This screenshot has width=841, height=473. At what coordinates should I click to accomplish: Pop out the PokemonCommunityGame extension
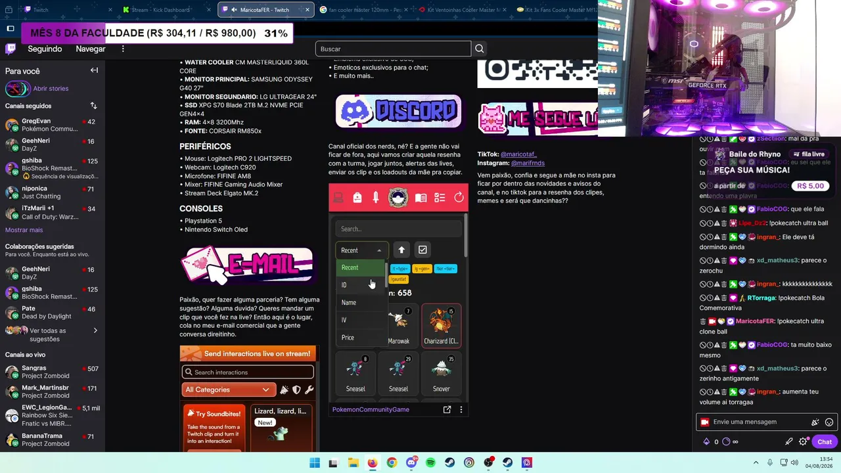click(x=447, y=409)
